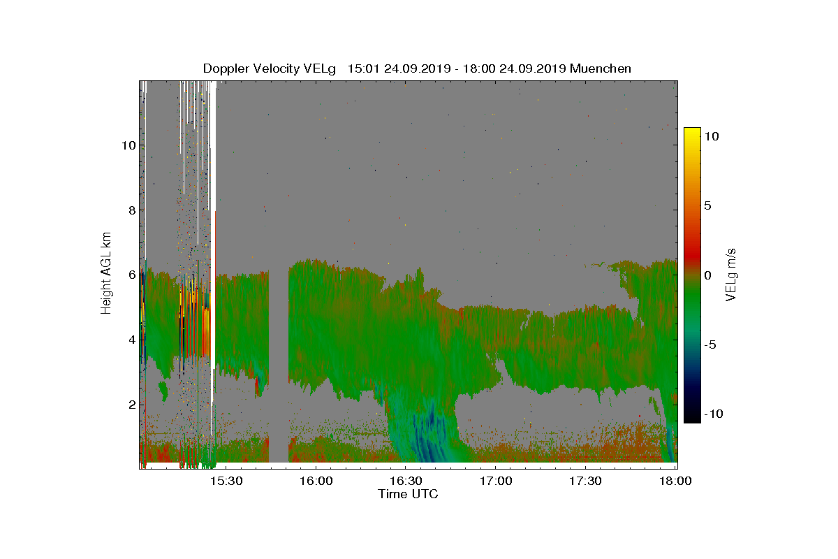The width and height of the screenshot is (838, 559).
Task: Click the yellow top of the colorbar
Action: coord(692,134)
